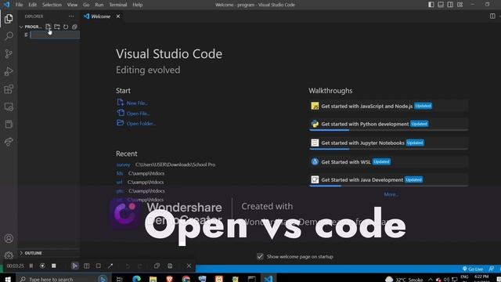Open Get Started with WSL walkthrough
This screenshot has width=501, height=282.
(388, 162)
